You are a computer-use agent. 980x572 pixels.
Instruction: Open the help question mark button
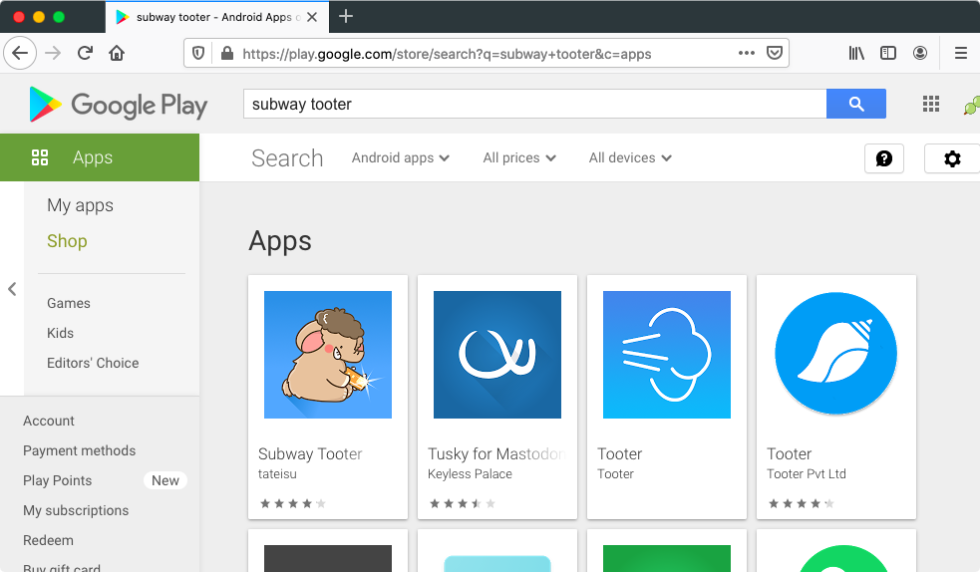point(884,158)
